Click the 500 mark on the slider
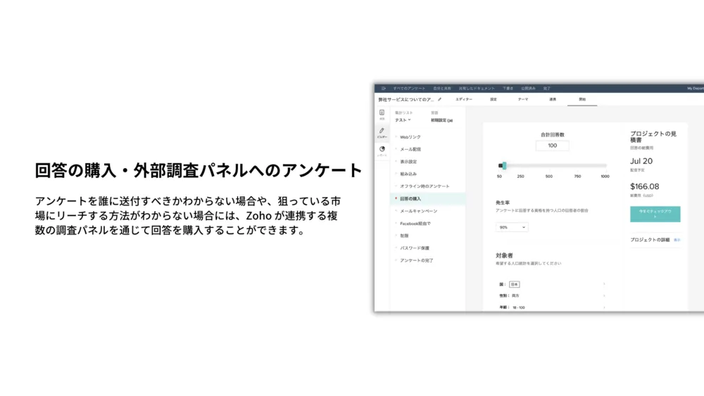Image resolution: width=704 pixels, height=396 pixels. pos(548,177)
